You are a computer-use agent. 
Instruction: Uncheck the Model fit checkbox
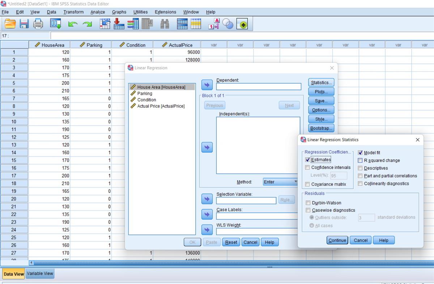pyautogui.click(x=360, y=152)
